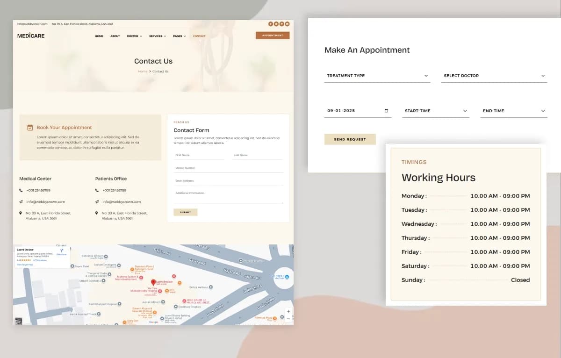Focus the Last Name input field

tap(258, 155)
